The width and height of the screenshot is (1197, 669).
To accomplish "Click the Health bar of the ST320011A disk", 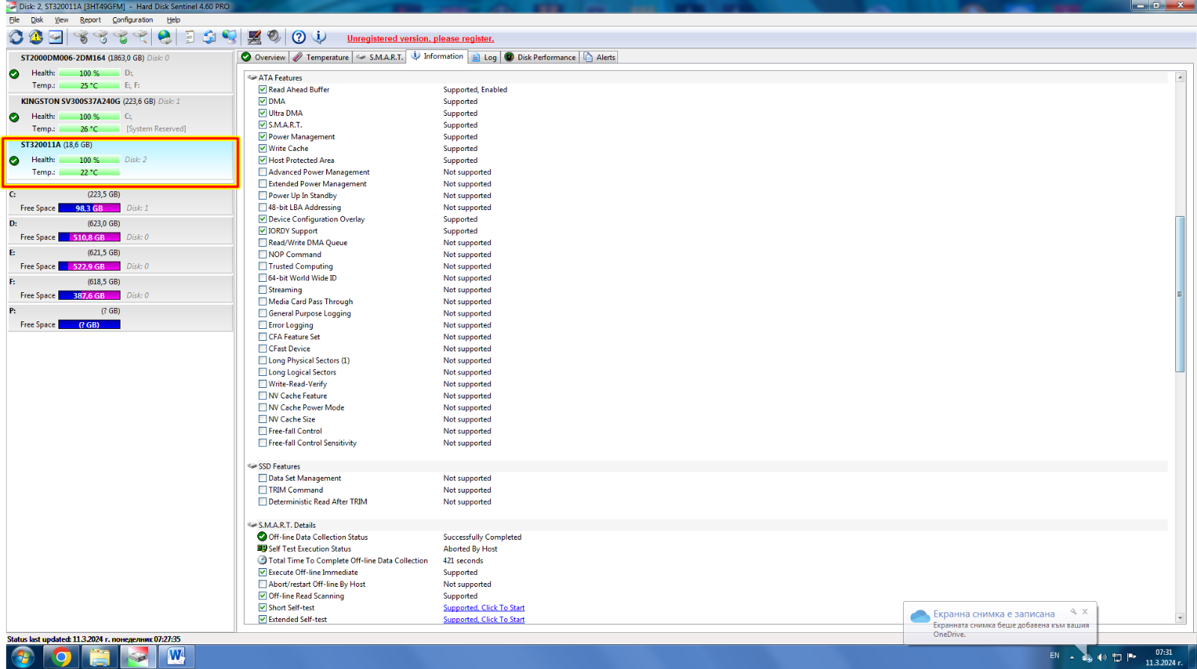I will (x=90, y=160).
